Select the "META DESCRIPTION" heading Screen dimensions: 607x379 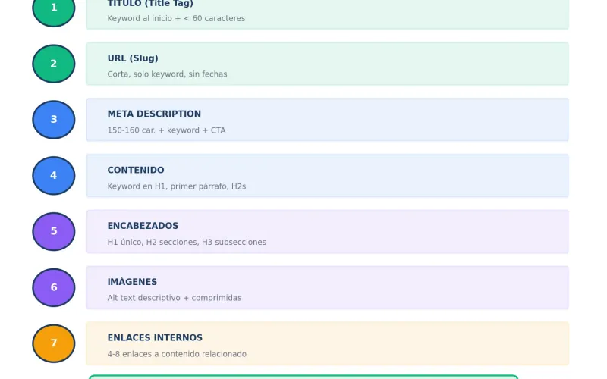click(x=154, y=114)
